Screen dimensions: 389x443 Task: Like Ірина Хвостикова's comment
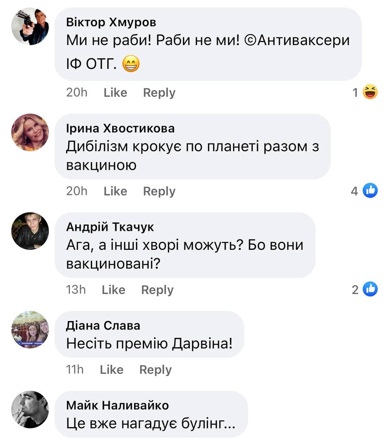click(115, 191)
